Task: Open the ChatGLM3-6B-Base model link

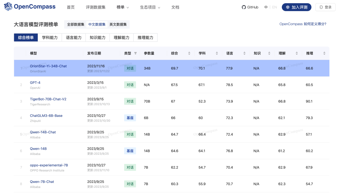Action: click(x=46, y=116)
